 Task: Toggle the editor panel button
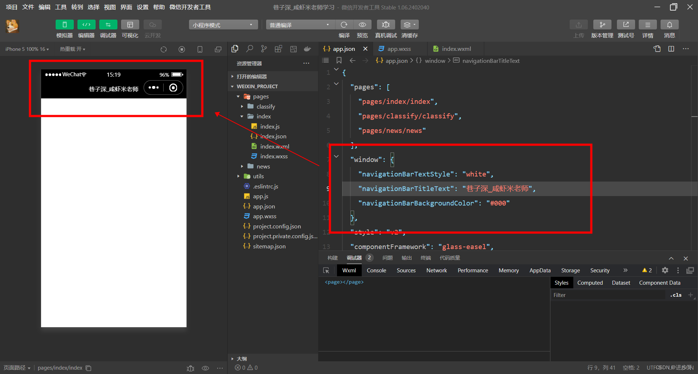click(86, 25)
